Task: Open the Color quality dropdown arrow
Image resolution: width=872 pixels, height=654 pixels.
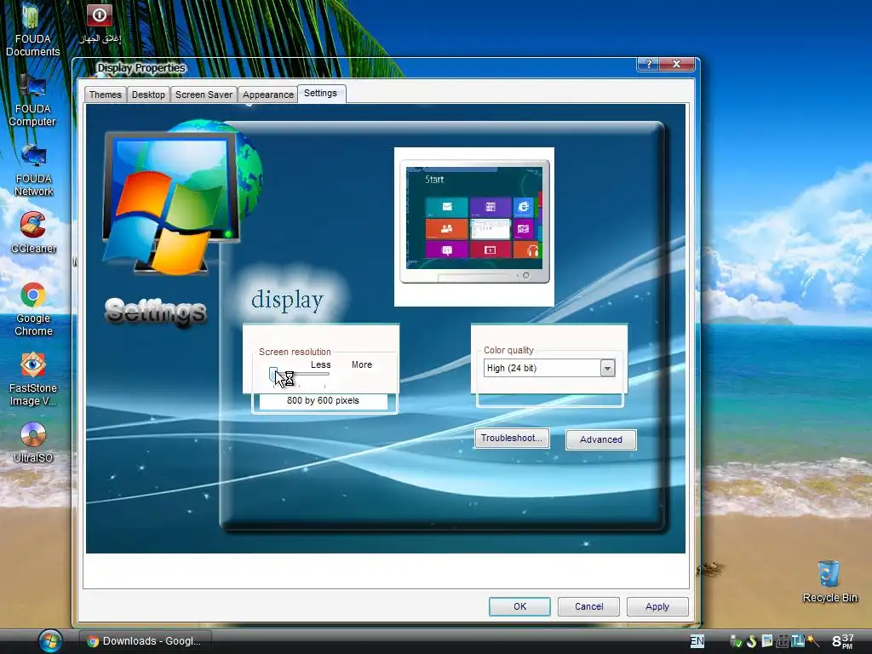Action: (607, 368)
